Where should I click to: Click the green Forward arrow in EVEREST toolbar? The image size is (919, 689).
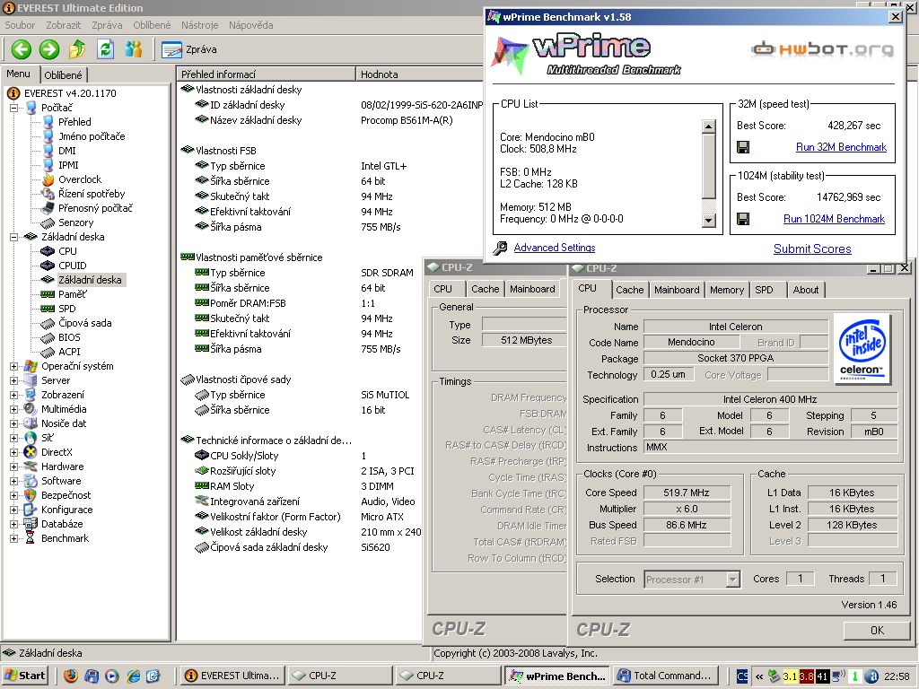pyautogui.click(x=49, y=49)
